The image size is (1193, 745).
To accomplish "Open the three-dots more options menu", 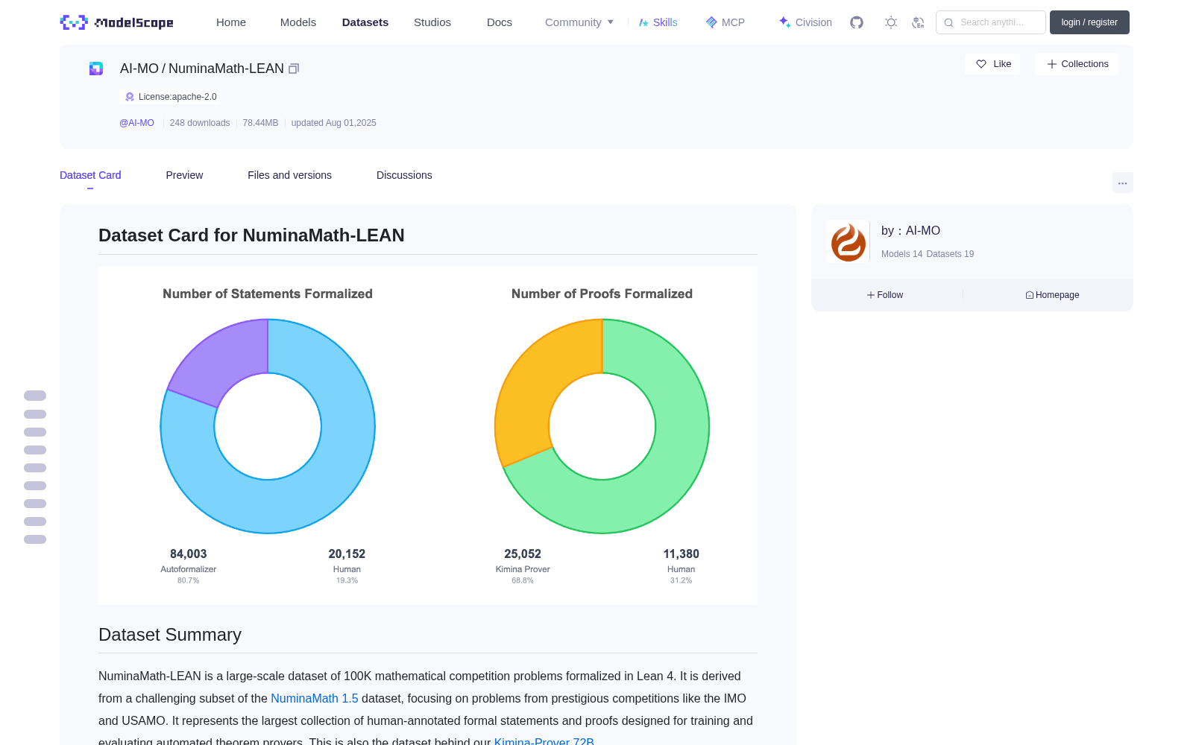I will click(1122, 183).
